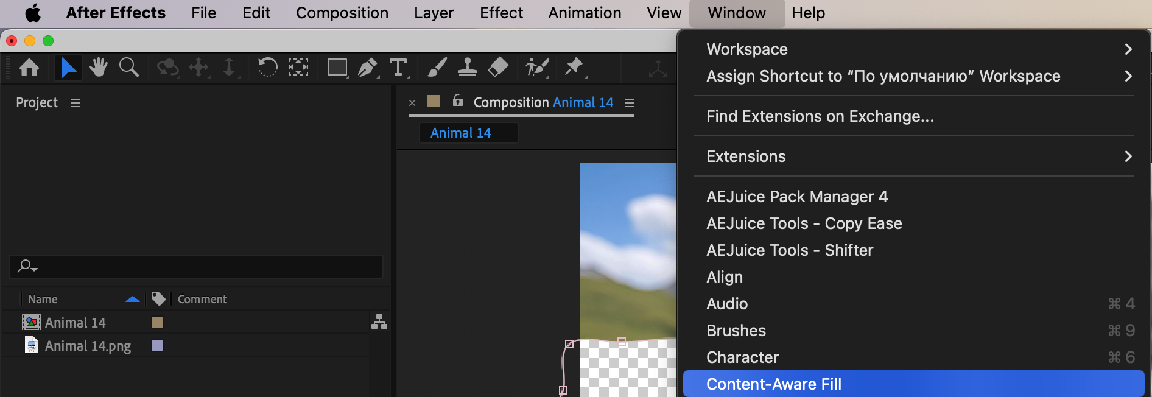Select the Pan camera tool

(199, 68)
